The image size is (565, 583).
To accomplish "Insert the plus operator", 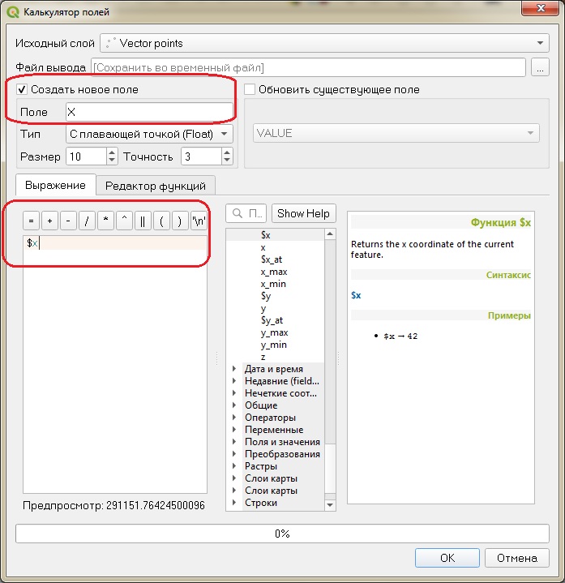I will (x=49, y=221).
